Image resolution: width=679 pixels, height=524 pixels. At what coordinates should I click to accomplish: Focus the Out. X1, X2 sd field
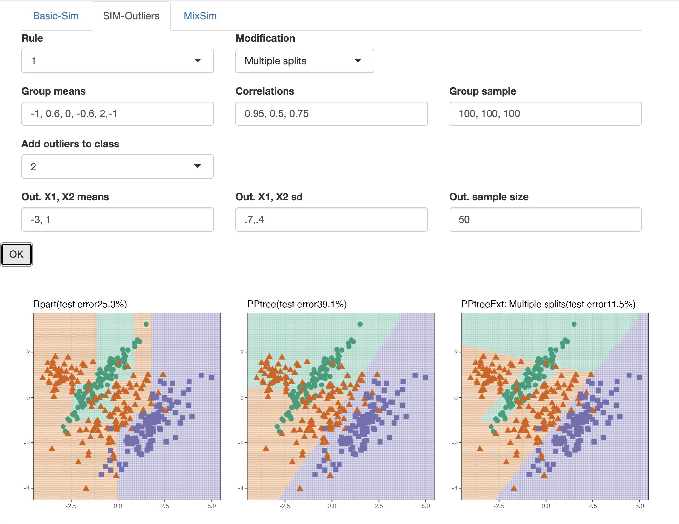(x=331, y=219)
